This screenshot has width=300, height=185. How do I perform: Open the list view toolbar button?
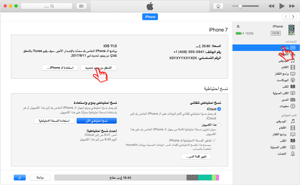pyautogui.click(x=82, y=6)
